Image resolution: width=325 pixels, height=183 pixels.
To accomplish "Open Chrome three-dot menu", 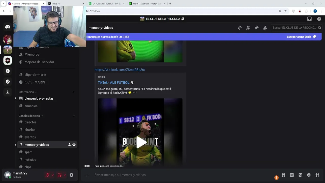I will [321, 11].
